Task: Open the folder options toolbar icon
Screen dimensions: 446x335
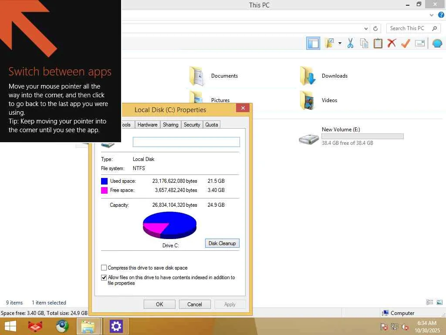Action: point(329,43)
